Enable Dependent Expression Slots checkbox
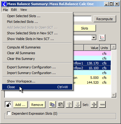 pyautogui.click(x=9, y=113)
